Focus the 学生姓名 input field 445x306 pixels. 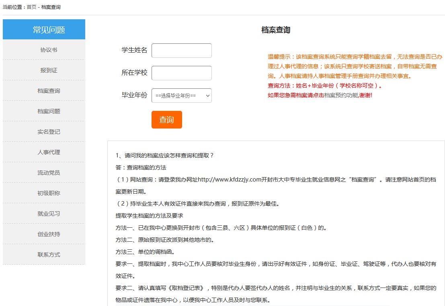[x=181, y=51]
